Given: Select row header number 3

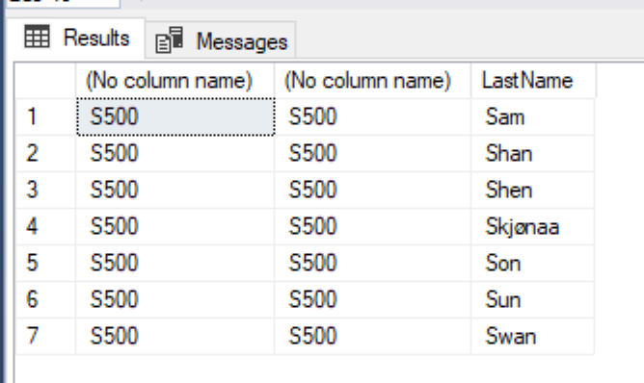Looking at the screenshot, I should coord(45,190).
